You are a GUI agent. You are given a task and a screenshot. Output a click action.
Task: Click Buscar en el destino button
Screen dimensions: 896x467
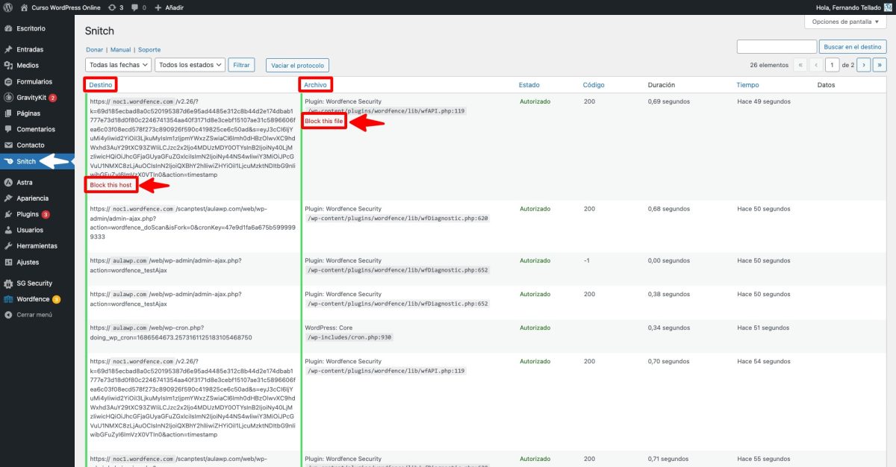(853, 46)
